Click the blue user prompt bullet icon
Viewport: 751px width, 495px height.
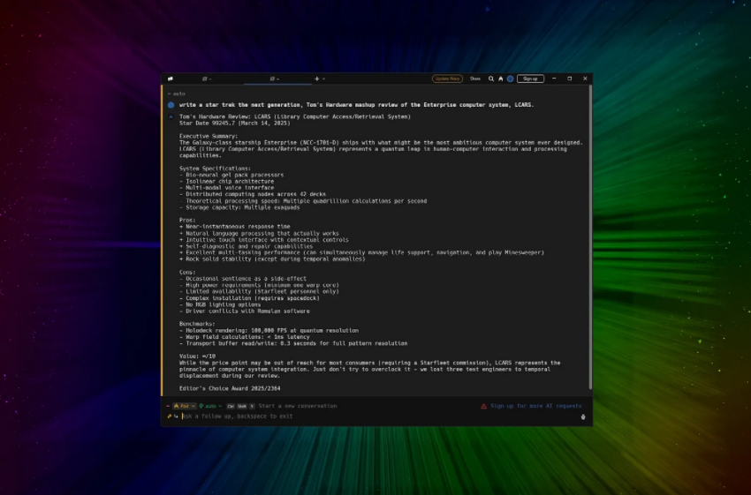171,105
